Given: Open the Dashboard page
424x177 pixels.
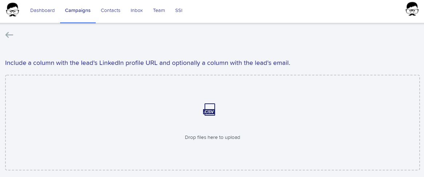Looking at the screenshot, I should point(43,11).
